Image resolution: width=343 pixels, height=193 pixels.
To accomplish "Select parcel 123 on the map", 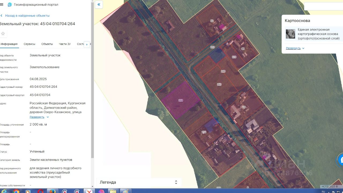I will pos(234,57).
